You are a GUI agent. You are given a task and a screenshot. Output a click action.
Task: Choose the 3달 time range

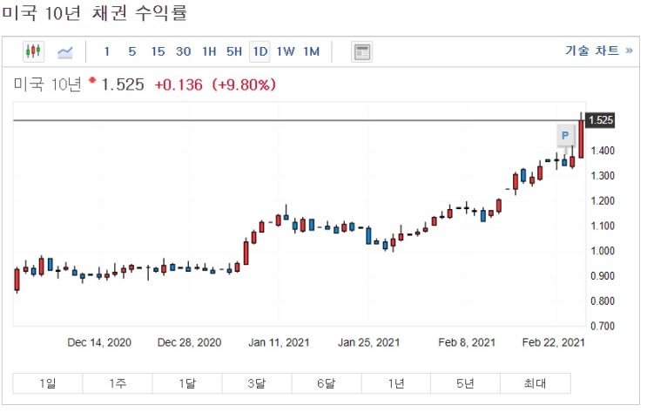pyautogui.click(x=257, y=383)
